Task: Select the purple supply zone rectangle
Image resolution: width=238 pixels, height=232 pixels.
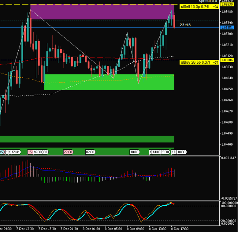Action: [x=102, y=12]
